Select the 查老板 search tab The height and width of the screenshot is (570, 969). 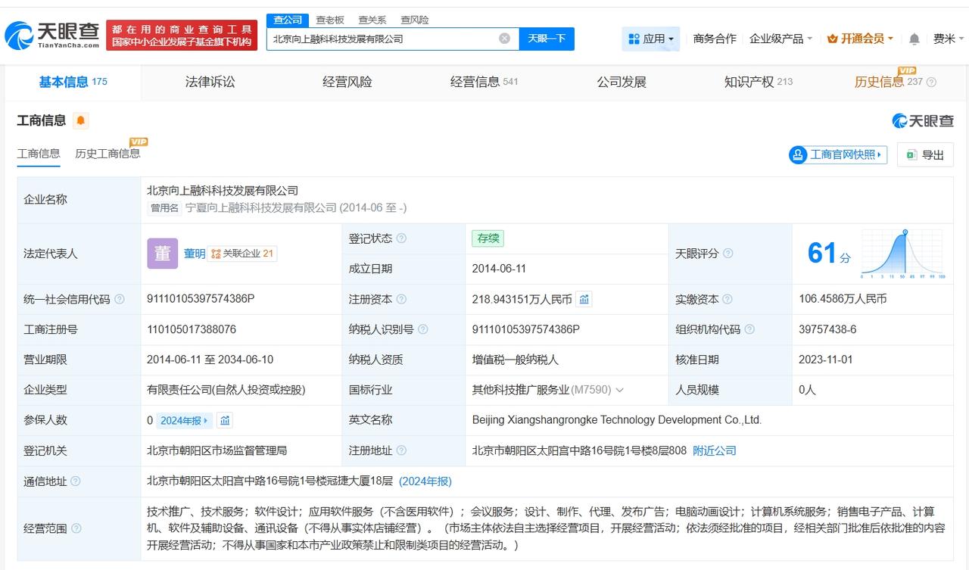(330, 20)
